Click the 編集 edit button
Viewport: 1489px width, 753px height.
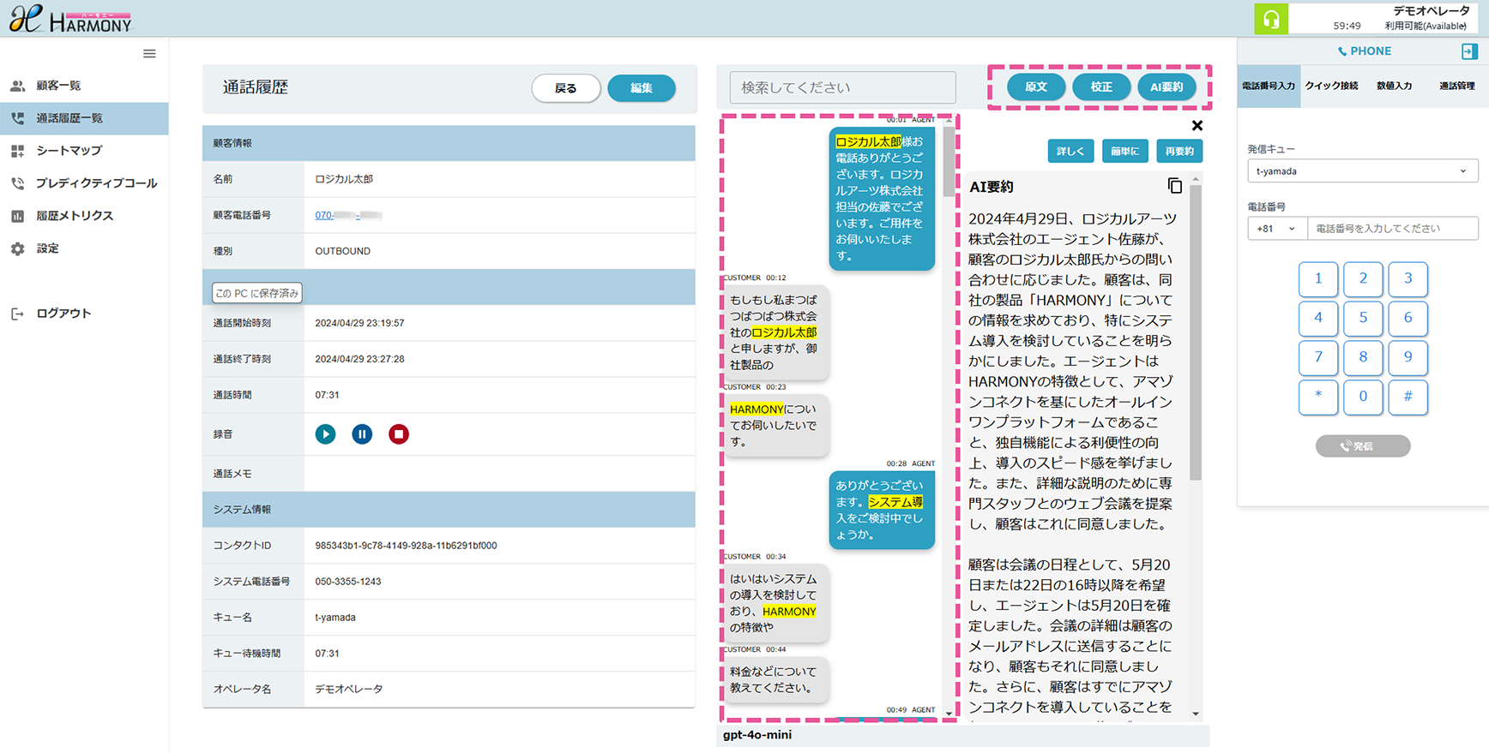click(x=641, y=88)
